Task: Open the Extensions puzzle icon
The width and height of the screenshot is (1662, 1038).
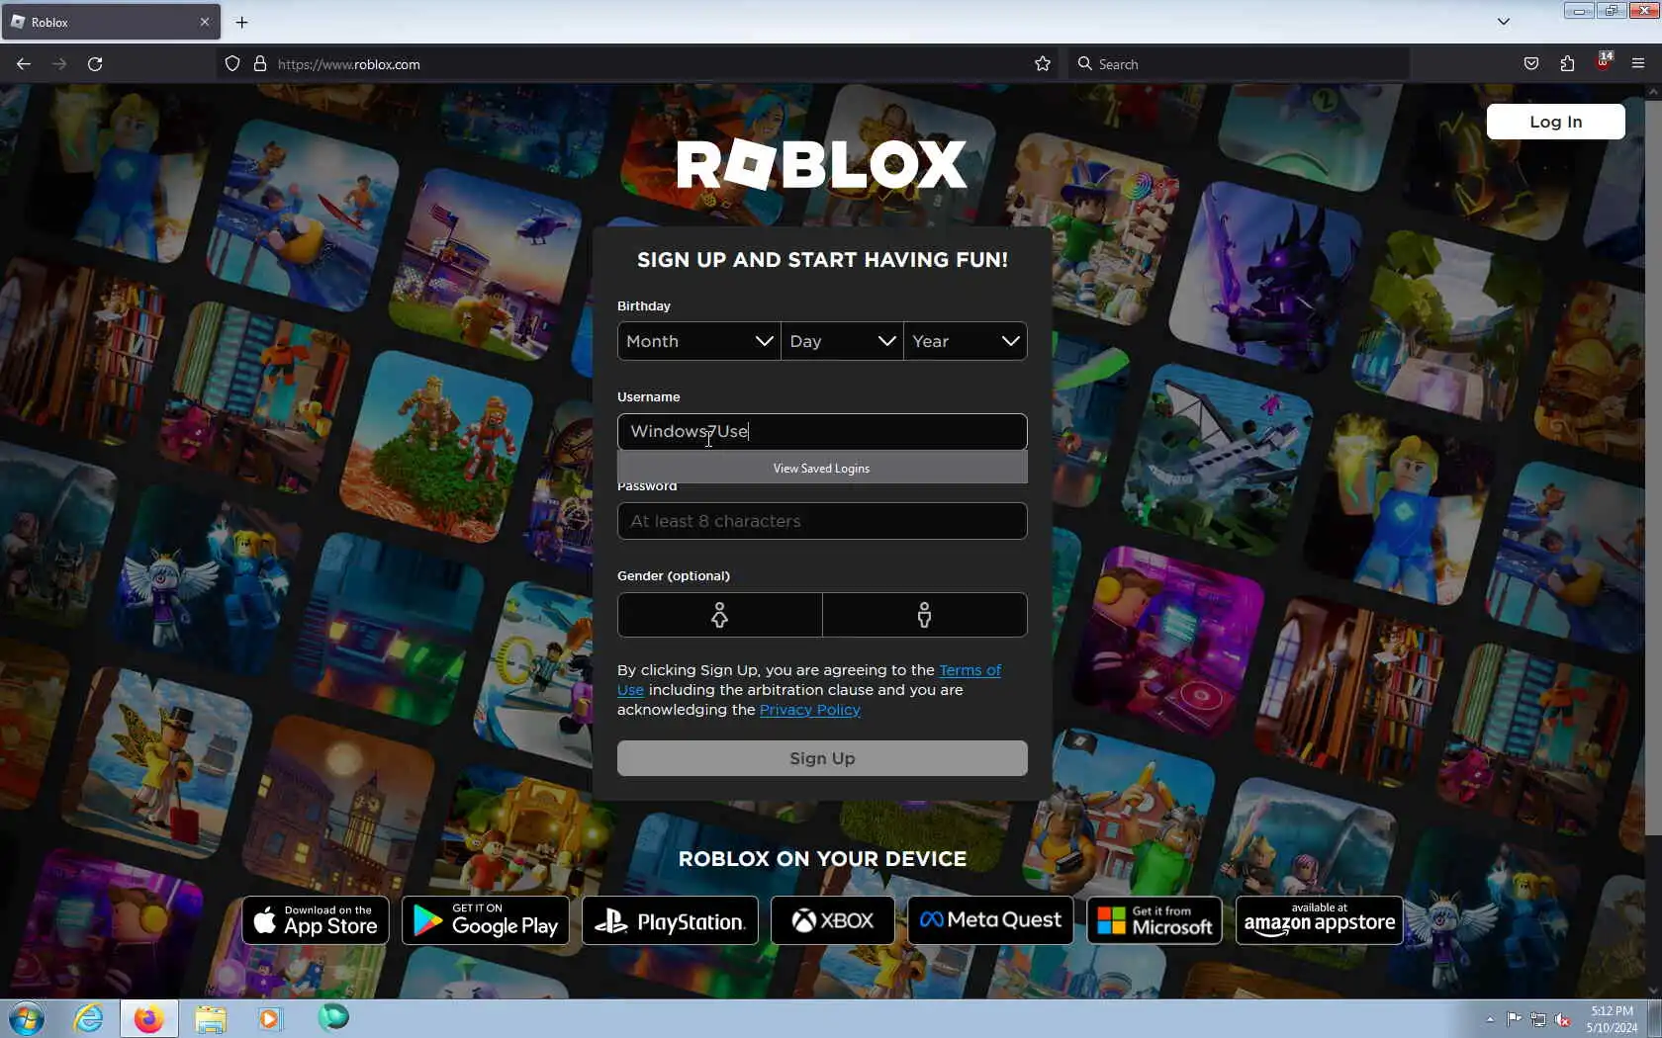Action: [x=1567, y=64]
